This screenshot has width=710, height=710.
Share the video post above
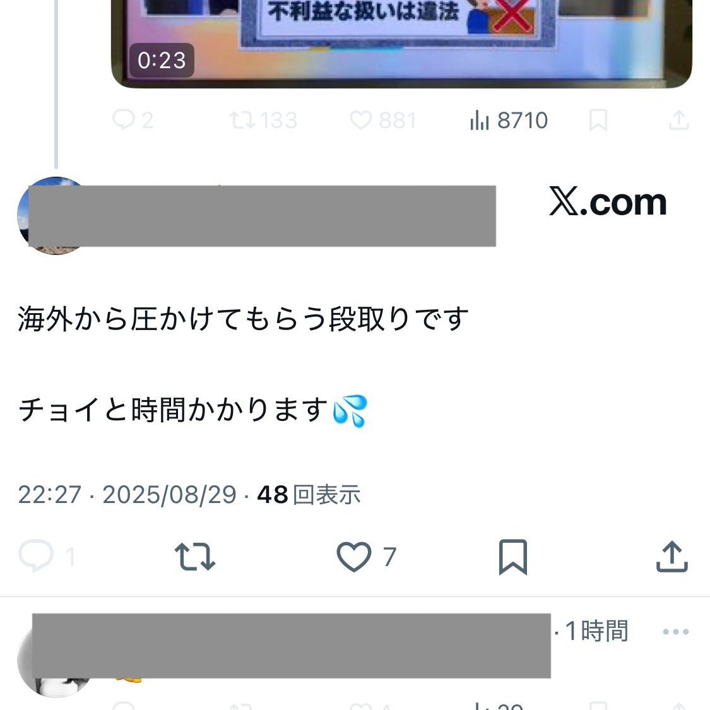tap(678, 121)
